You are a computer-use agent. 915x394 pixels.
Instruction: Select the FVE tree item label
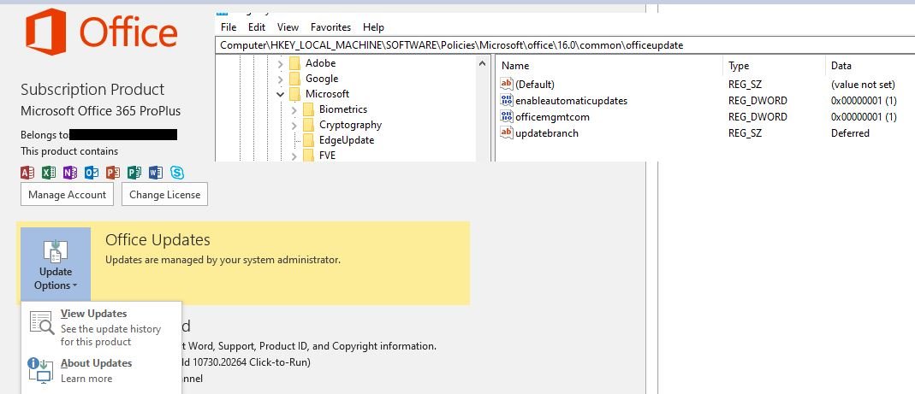327,156
